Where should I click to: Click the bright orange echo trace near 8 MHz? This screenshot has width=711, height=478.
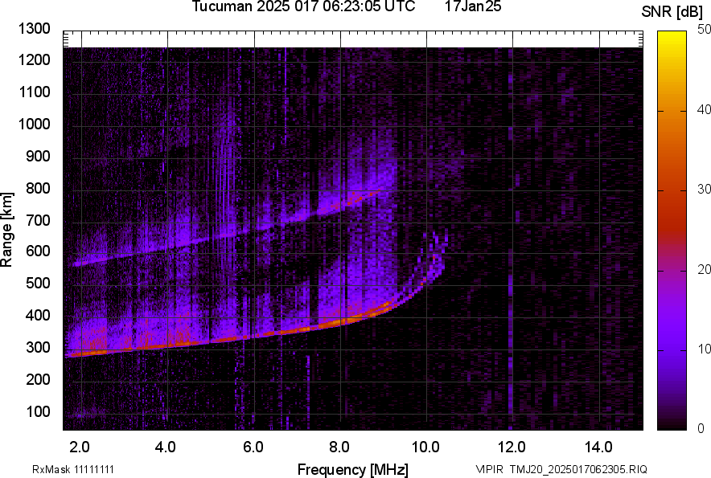tap(342, 321)
